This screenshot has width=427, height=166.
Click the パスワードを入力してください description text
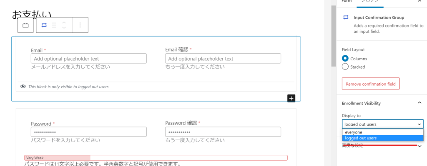pyautogui.click(x=65, y=140)
